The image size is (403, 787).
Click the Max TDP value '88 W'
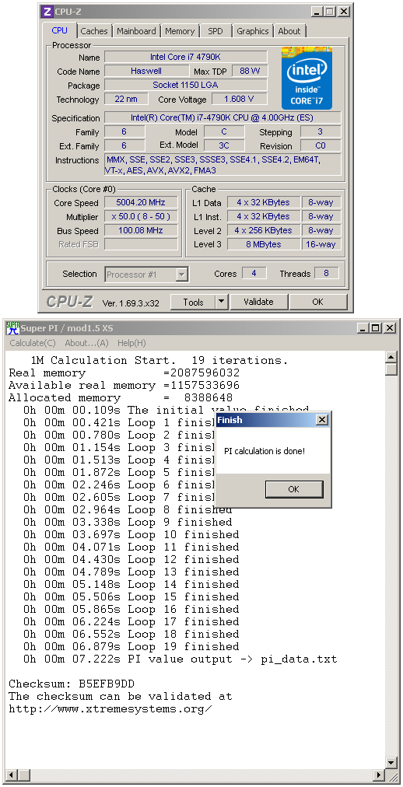pos(250,72)
